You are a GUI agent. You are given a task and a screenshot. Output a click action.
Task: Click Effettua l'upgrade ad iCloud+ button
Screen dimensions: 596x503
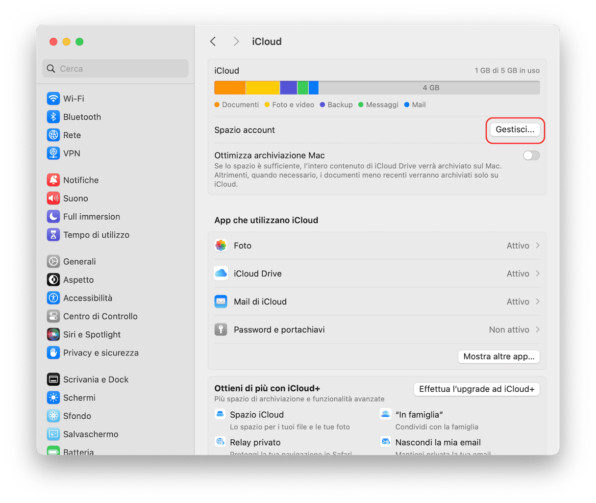tap(477, 389)
